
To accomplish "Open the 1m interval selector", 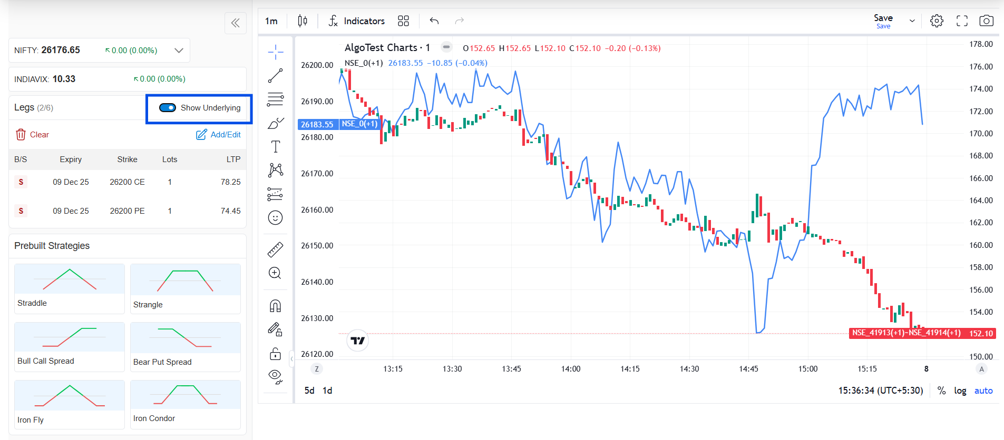I will (x=271, y=21).
